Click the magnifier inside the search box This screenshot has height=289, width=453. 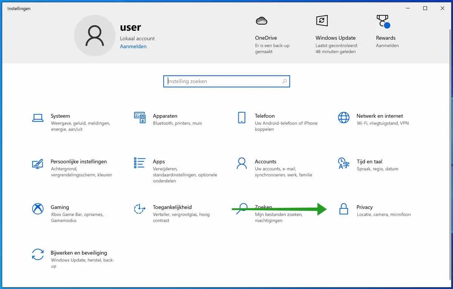tap(284, 81)
